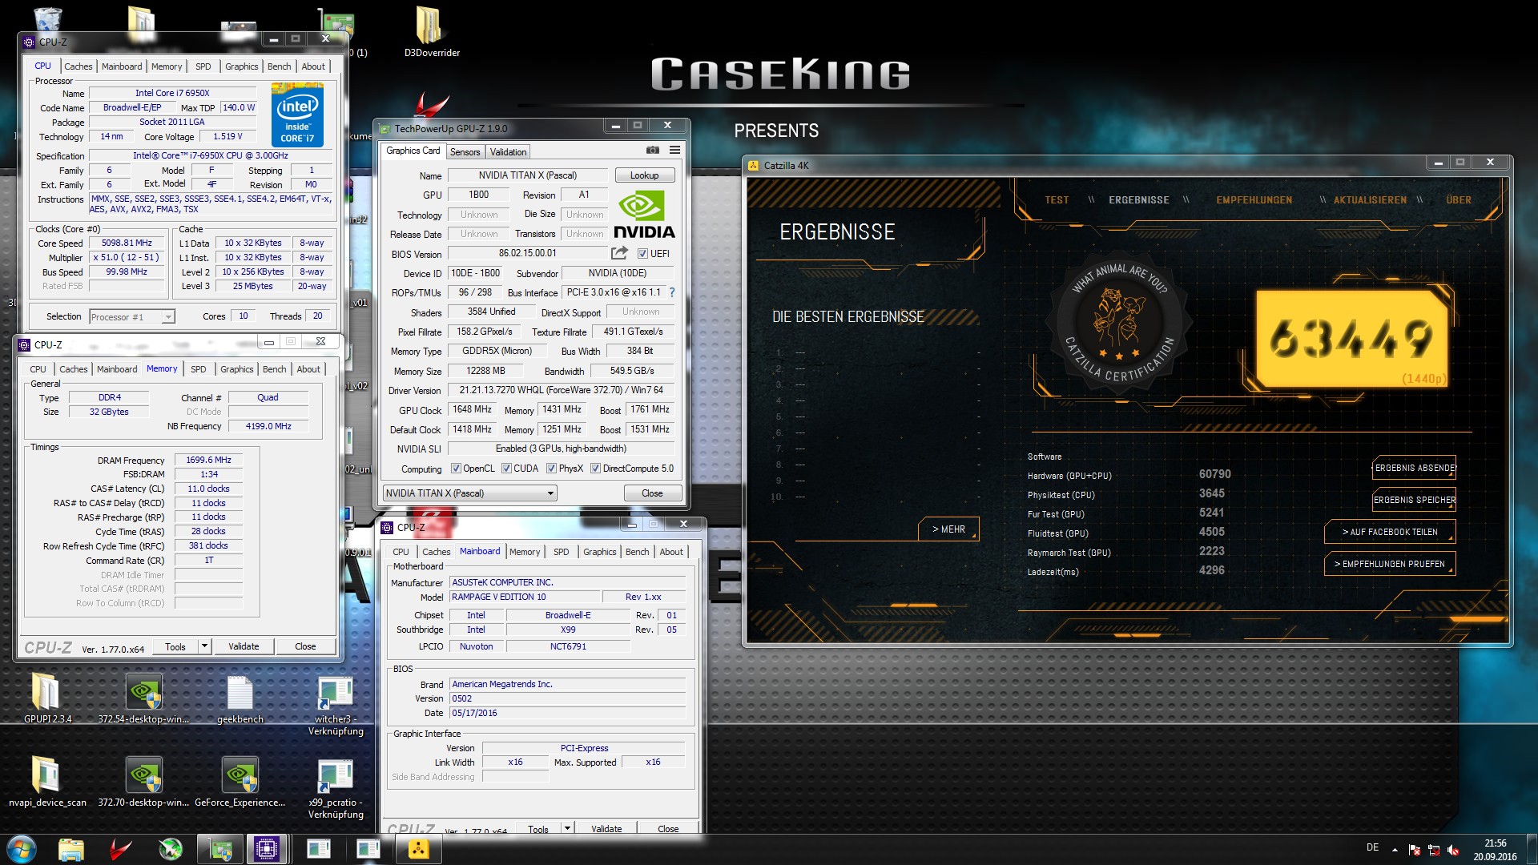Click the ERGEBNIS SPEICHERN button
The width and height of the screenshot is (1538, 865).
click(x=1414, y=500)
